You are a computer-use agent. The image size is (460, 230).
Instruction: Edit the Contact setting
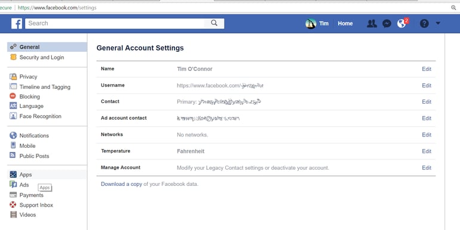click(427, 101)
